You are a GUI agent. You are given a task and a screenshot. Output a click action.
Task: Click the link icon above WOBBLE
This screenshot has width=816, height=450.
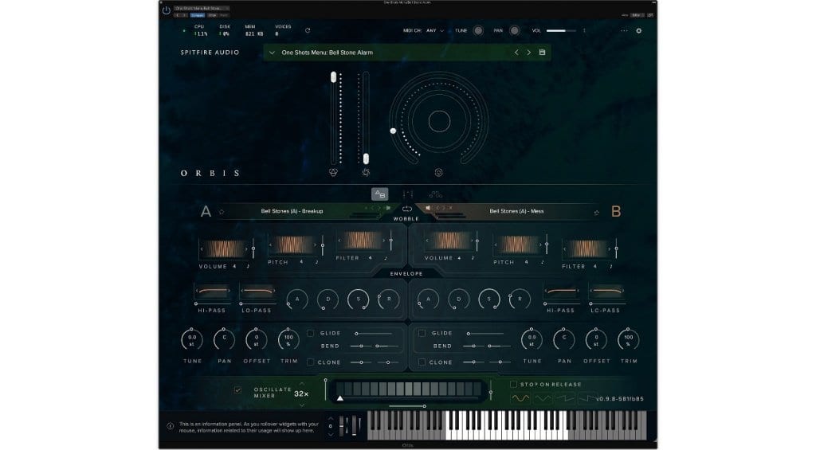point(407,209)
